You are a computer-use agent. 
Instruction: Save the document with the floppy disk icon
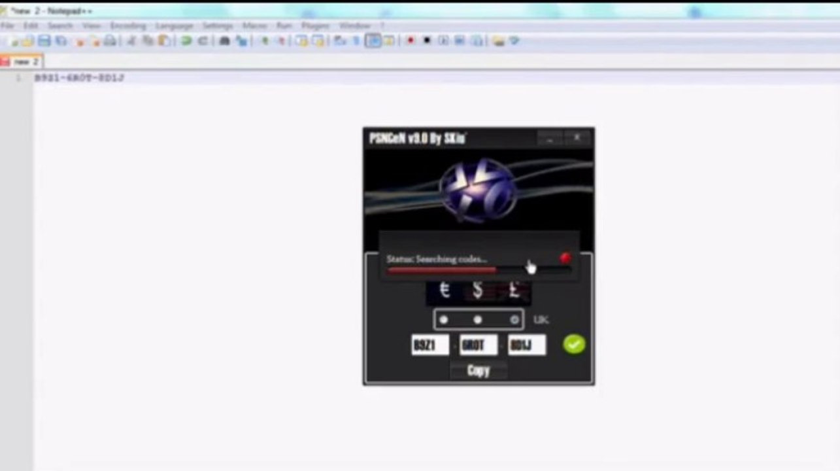44,41
